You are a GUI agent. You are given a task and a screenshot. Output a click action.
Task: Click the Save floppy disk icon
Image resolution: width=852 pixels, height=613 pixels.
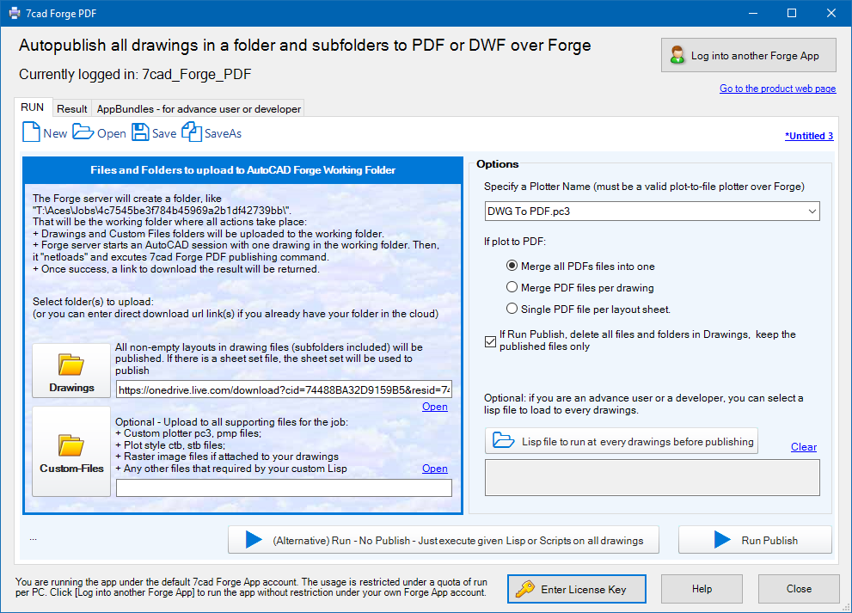(x=140, y=132)
